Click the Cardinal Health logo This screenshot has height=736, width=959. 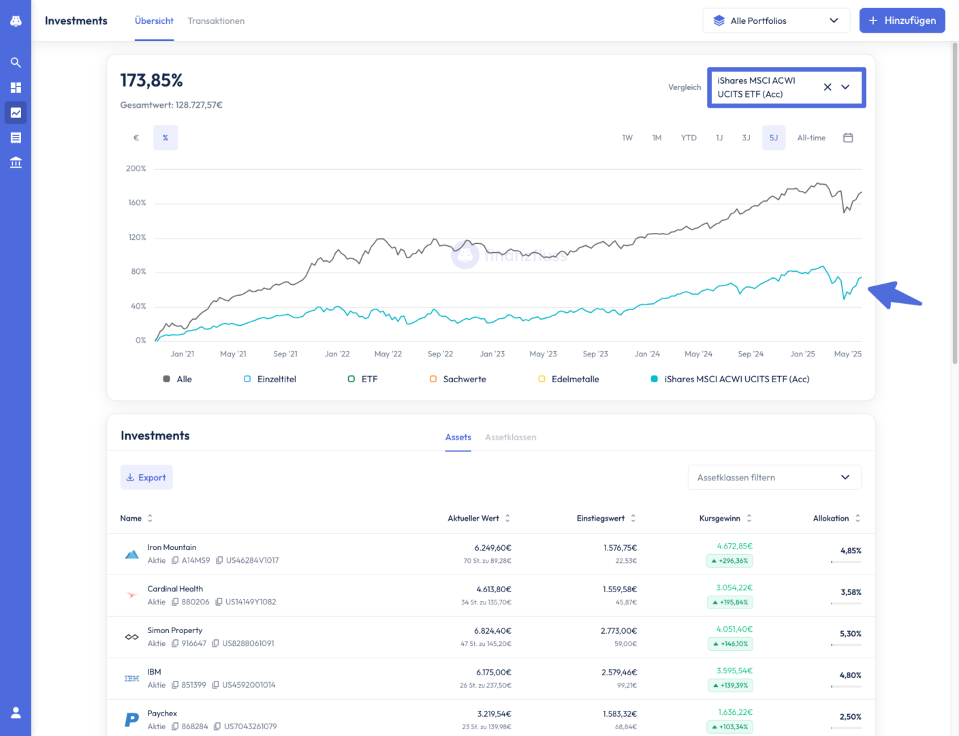[x=132, y=595]
